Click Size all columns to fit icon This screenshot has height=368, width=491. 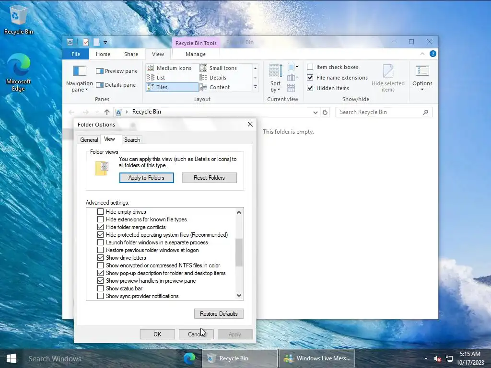click(x=291, y=88)
